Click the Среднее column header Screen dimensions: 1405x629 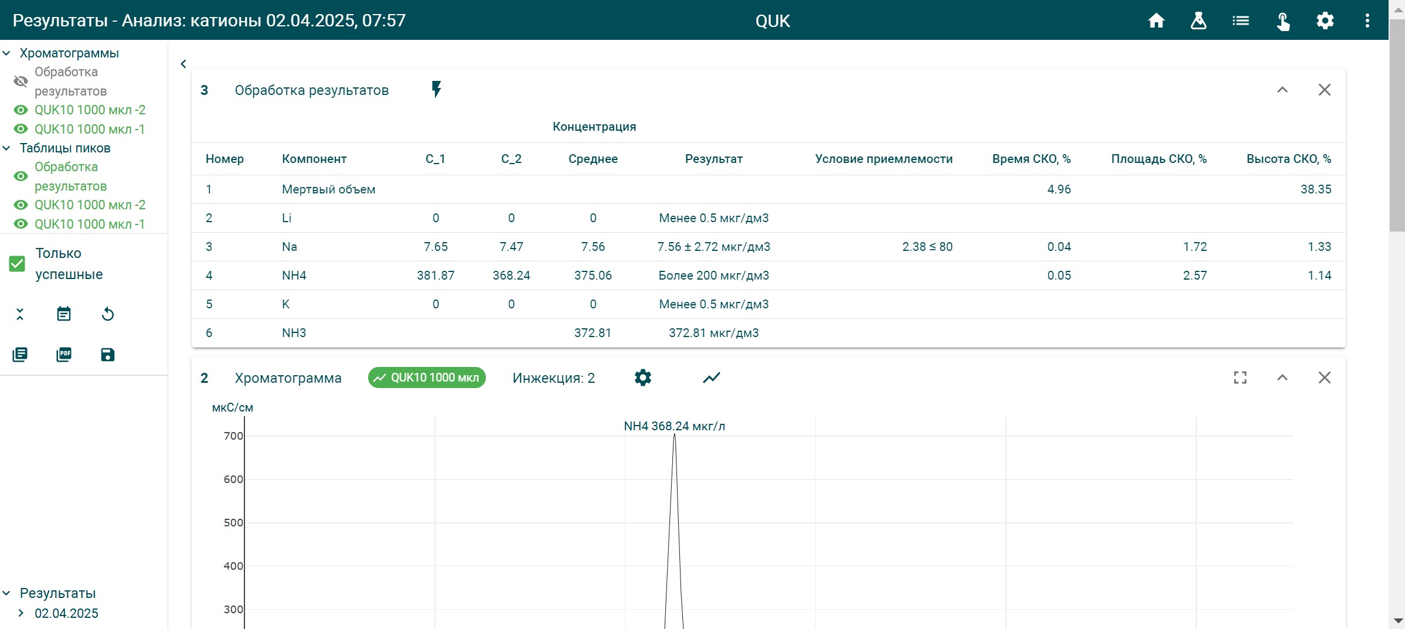tap(593, 159)
